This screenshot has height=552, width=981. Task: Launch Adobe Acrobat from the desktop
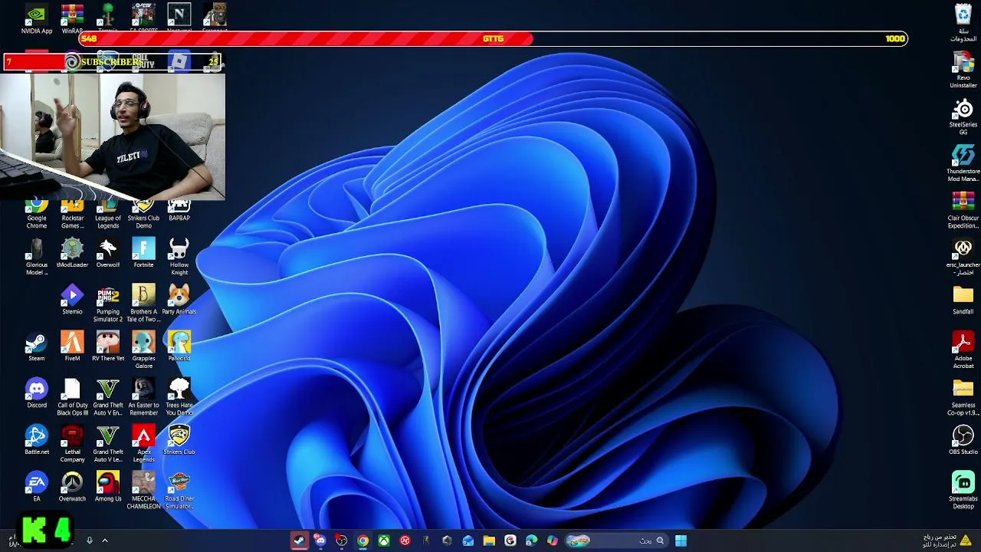coord(963,350)
